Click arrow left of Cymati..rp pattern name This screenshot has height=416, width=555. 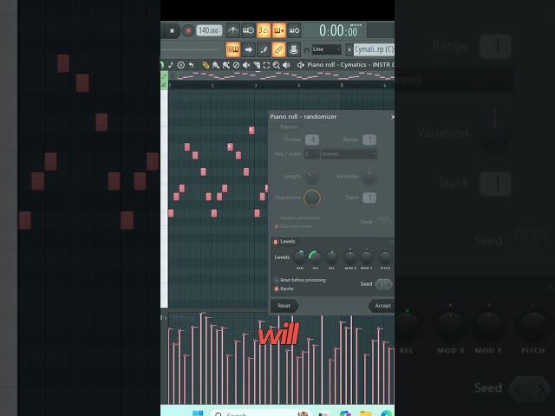[x=349, y=49]
